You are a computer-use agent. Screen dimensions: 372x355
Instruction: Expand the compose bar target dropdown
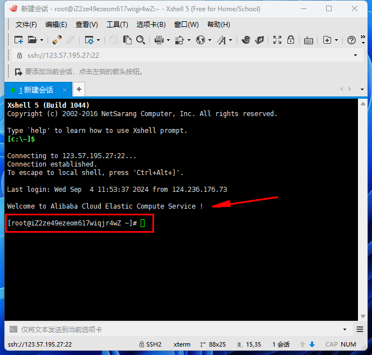tap(345, 330)
